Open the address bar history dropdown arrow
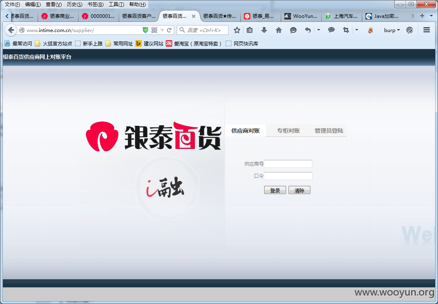The width and height of the screenshot is (438, 304). 162,30
